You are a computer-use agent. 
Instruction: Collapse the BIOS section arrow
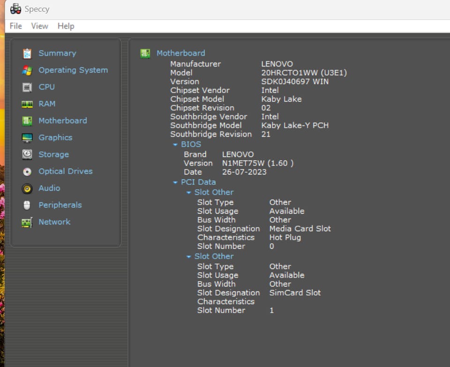(175, 145)
